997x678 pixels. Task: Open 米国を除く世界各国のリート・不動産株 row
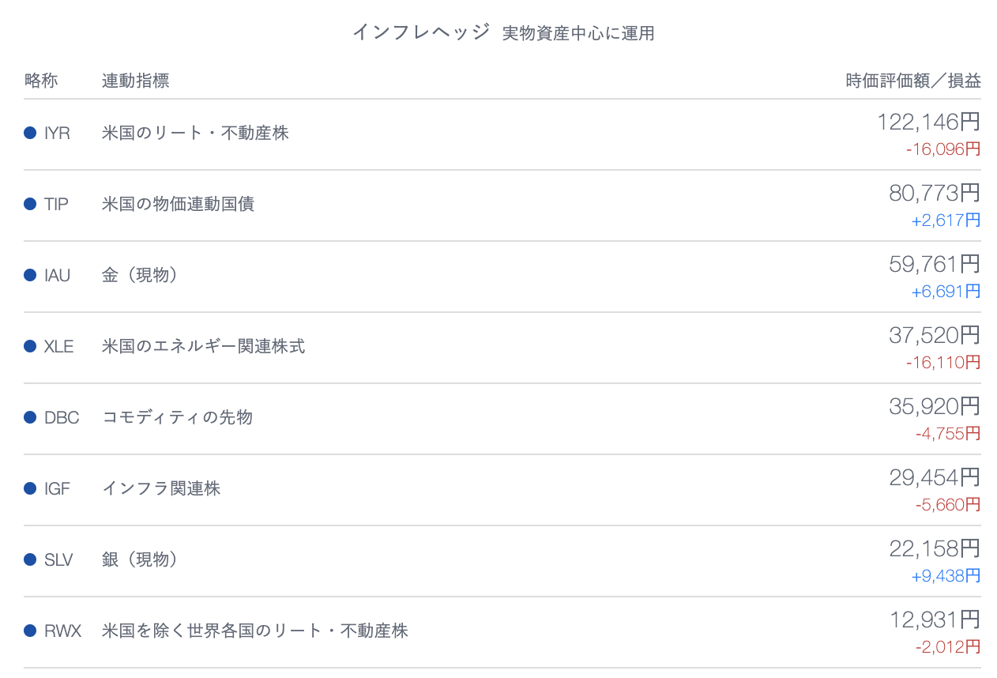[x=502, y=631]
